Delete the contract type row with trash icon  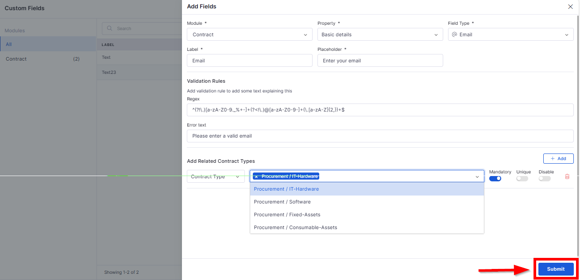tap(567, 176)
